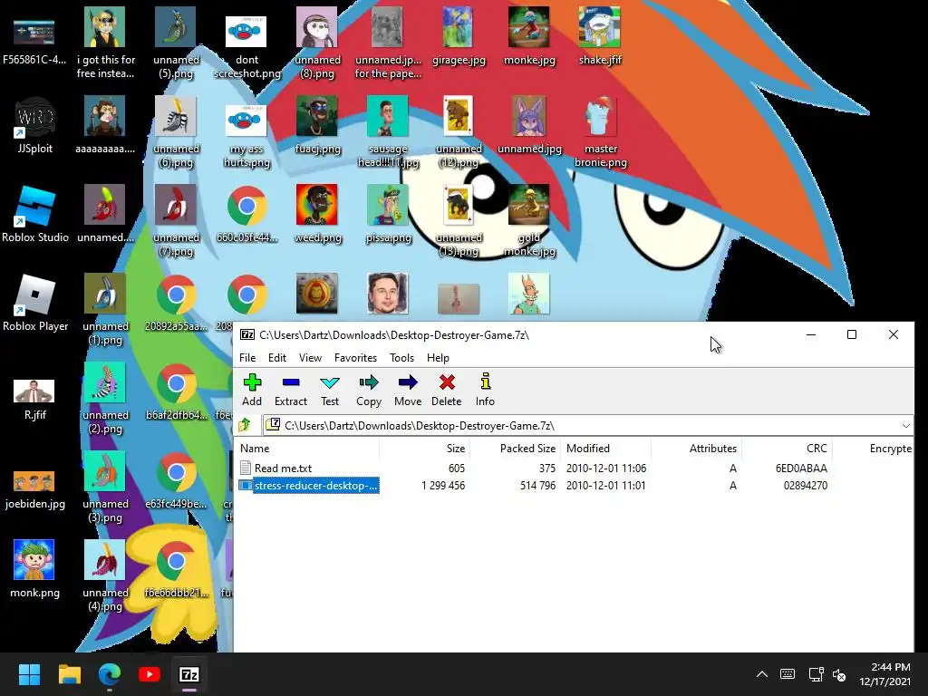This screenshot has width=928, height=696.
Task: Click the modified date 2010-12-01 11:06
Action: click(606, 469)
